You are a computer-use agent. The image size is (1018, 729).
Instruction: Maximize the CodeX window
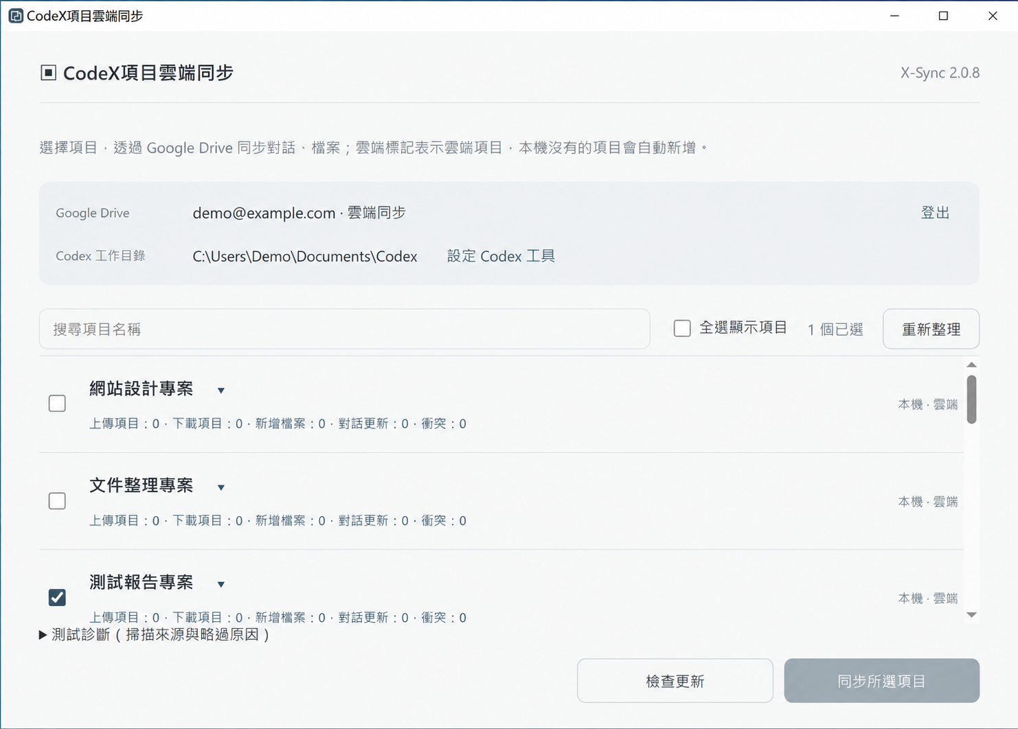coord(943,16)
